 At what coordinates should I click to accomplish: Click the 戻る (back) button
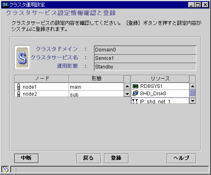(89, 158)
